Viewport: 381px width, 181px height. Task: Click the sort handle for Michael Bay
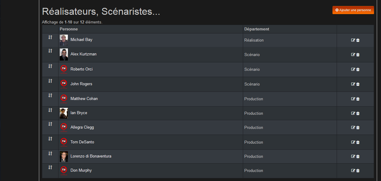(50, 37)
